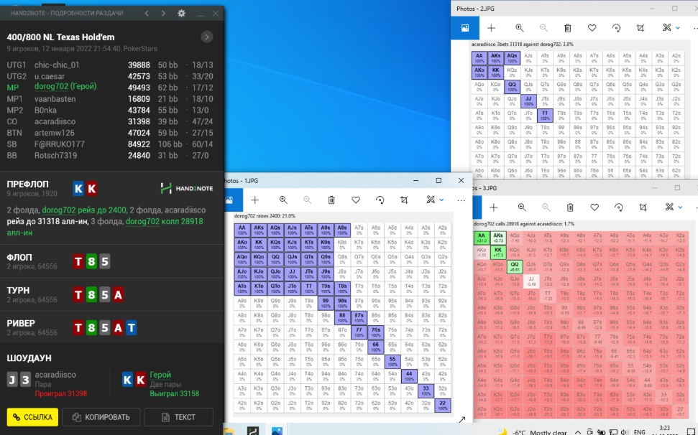This screenshot has width=698, height=435.
Task: Zoom in on Photos 2.JPG
Action: pyautogui.click(x=519, y=28)
